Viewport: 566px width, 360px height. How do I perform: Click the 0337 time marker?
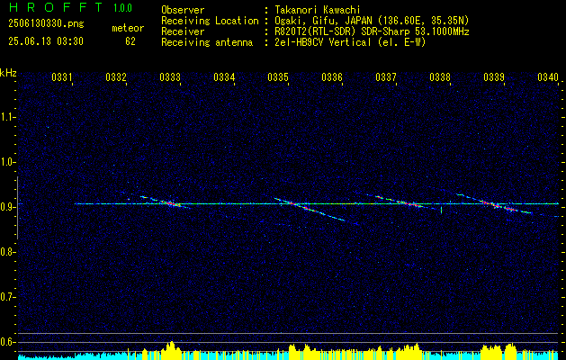pos(385,76)
